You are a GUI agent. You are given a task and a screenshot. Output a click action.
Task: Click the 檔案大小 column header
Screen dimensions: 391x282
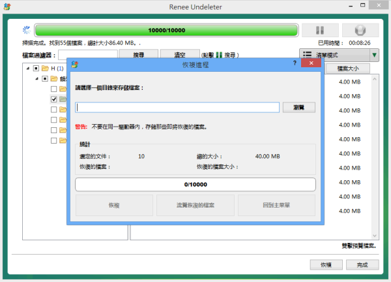348,69
